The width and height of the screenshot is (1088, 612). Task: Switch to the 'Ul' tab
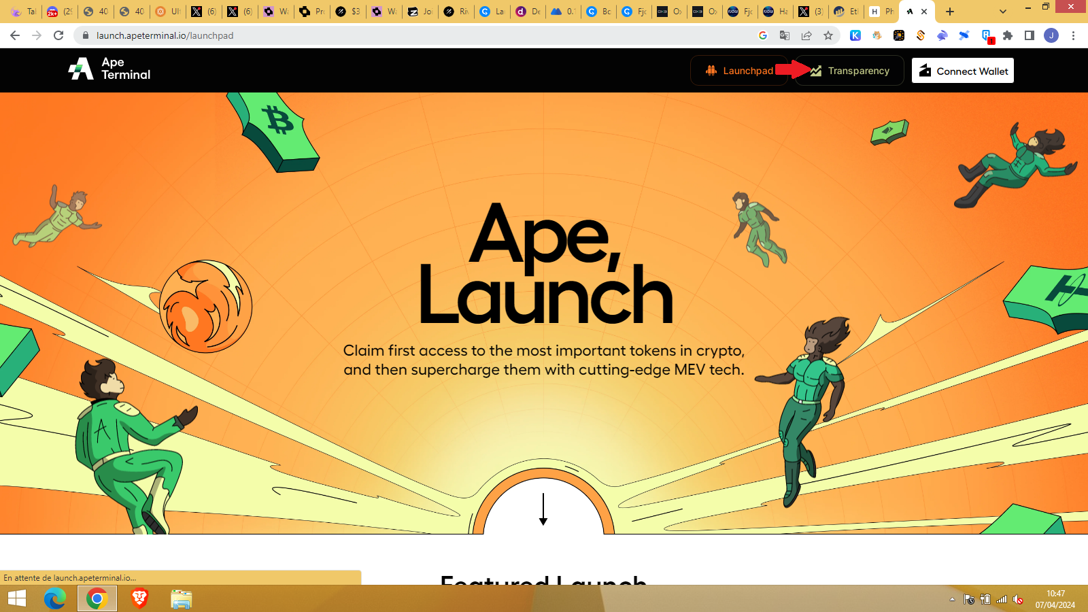coord(167,12)
